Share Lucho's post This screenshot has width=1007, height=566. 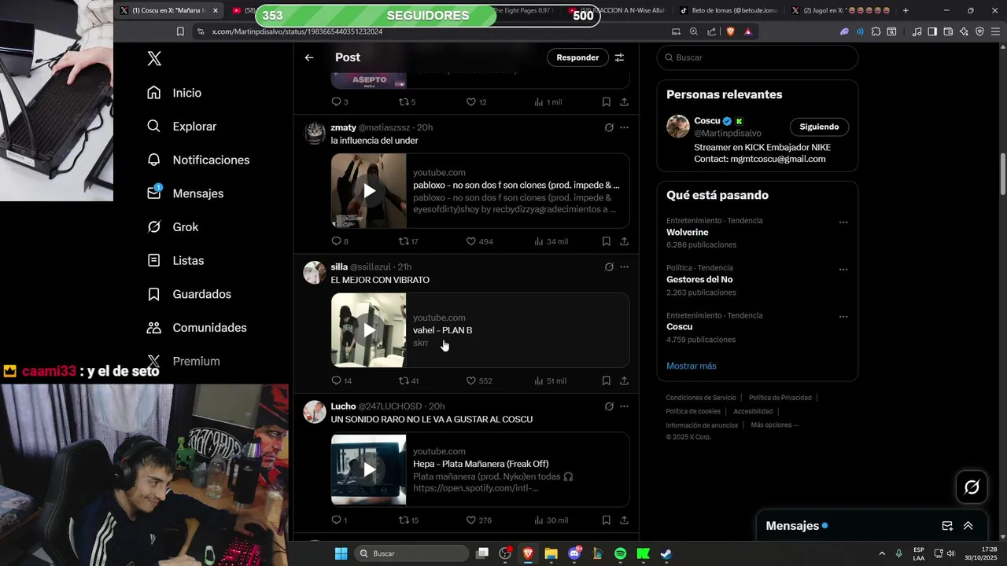pos(624,520)
